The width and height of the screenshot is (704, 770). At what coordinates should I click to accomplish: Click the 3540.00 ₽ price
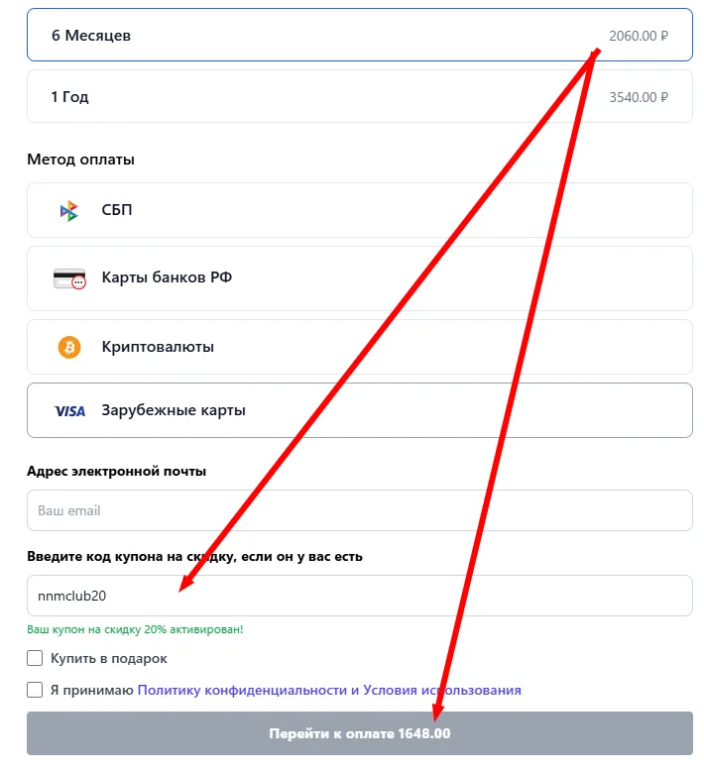pyautogui.click(x=638, y=97)
